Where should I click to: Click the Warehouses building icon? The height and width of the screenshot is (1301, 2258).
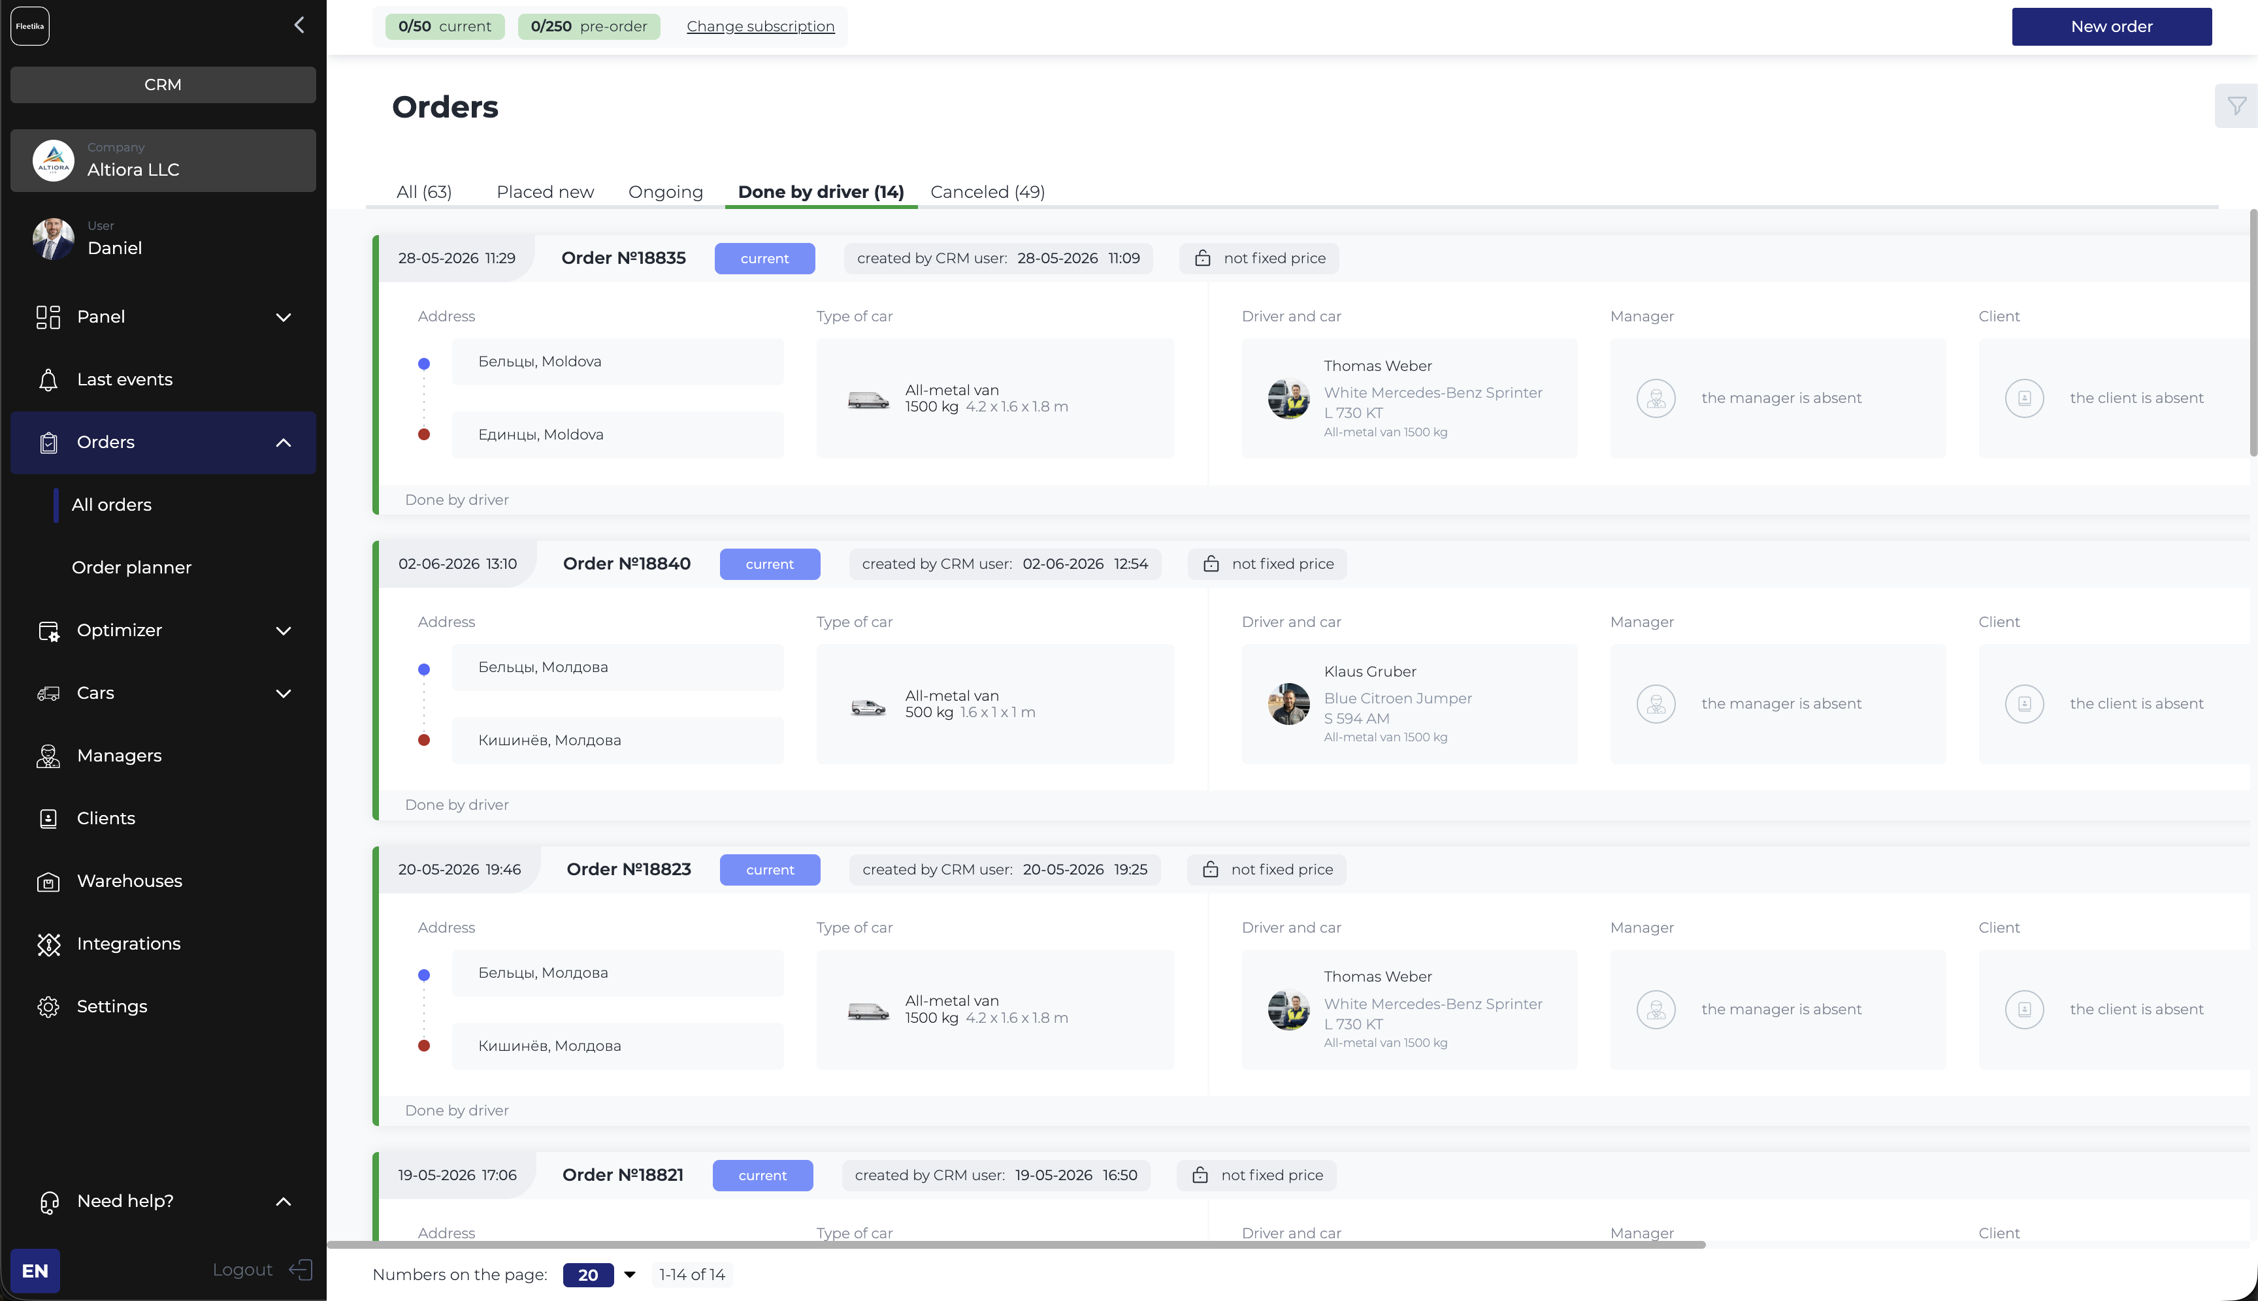(48, 882)
